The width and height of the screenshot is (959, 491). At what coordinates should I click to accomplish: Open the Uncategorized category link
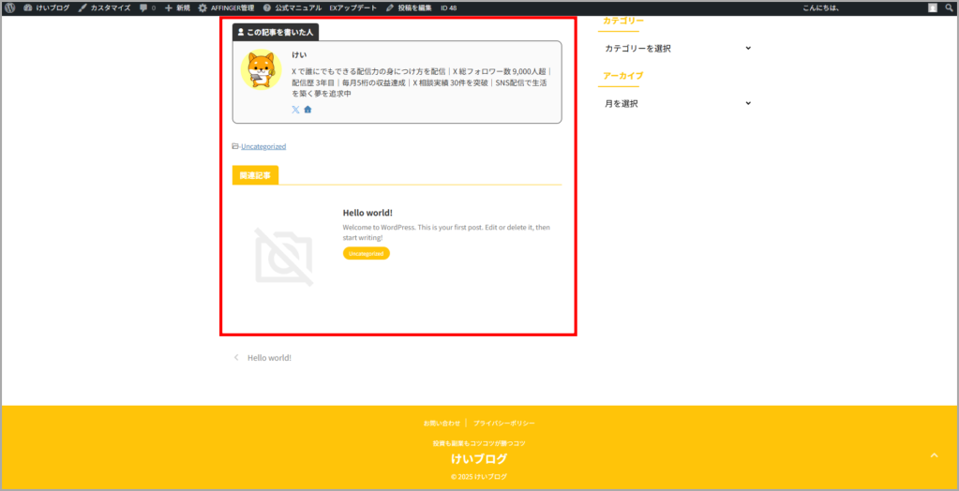click(x=262, y=146)
